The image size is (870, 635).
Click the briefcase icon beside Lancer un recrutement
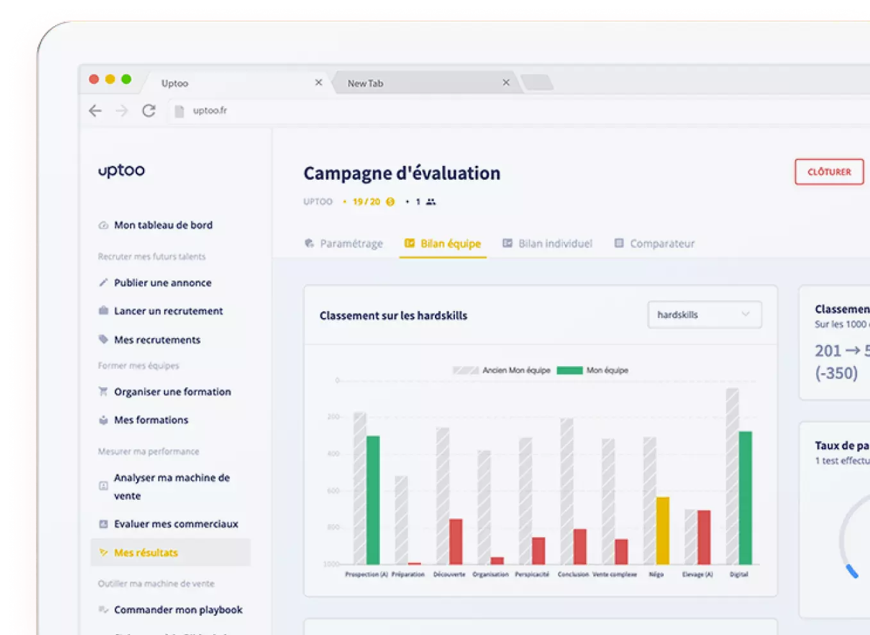tap(103, 310)
